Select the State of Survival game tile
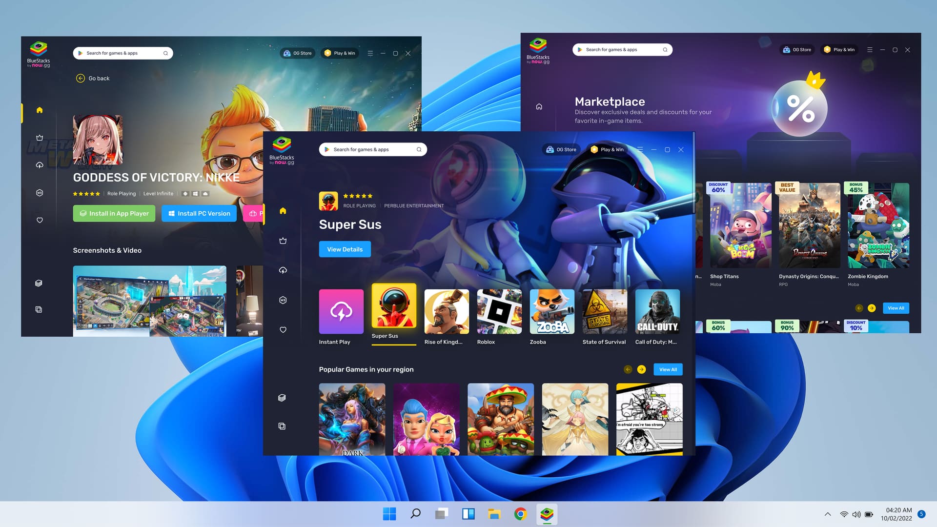Screen dimensions: 937x527 click(x=605, y=317)
